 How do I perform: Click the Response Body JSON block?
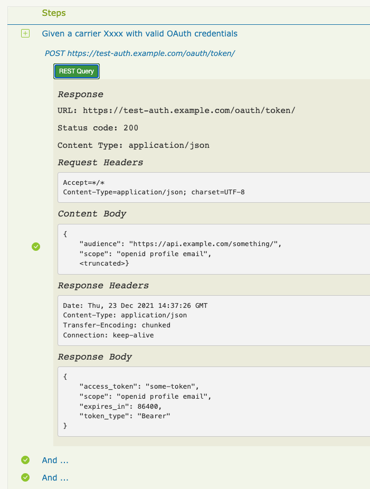[x=211, y=401]
